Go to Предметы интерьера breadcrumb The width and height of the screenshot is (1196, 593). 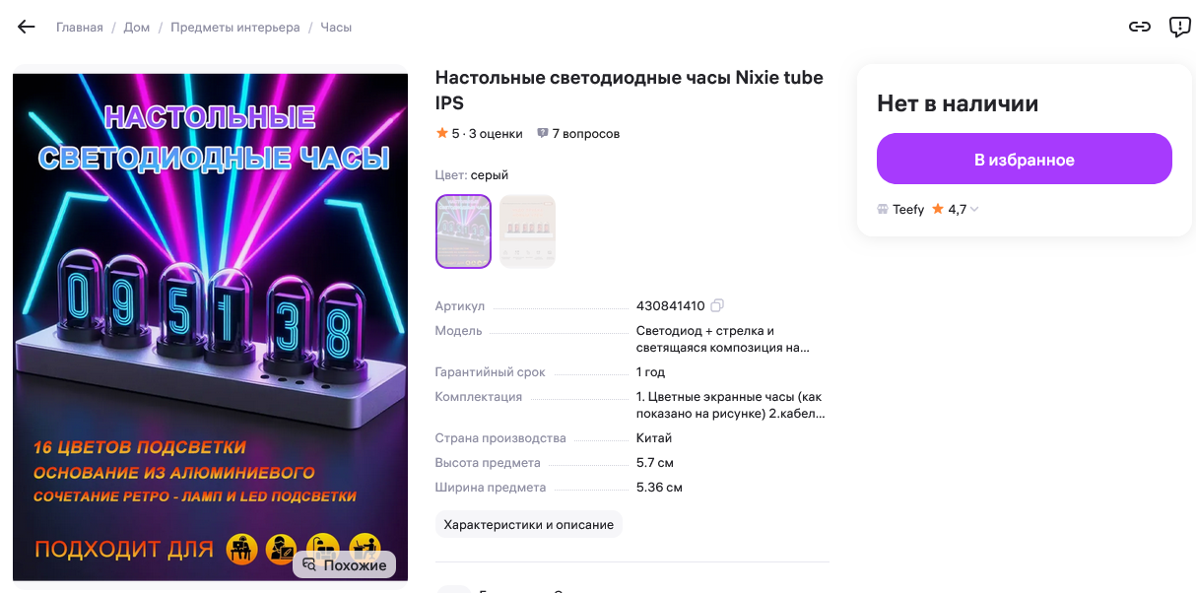(x=235, y=28)
